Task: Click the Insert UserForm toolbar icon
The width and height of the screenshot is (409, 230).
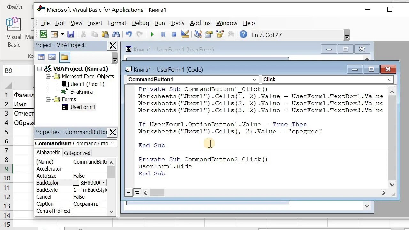Action: pyautogui.click(x=54, y=34)
